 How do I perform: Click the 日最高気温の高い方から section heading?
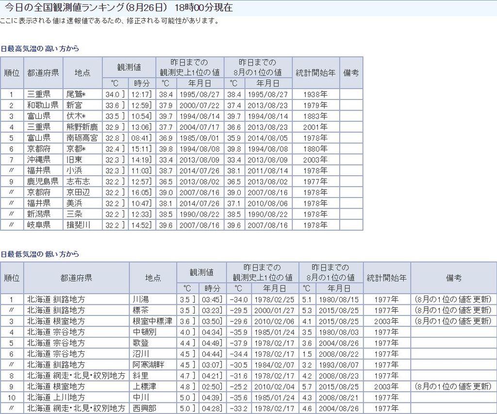click(39, 49)
